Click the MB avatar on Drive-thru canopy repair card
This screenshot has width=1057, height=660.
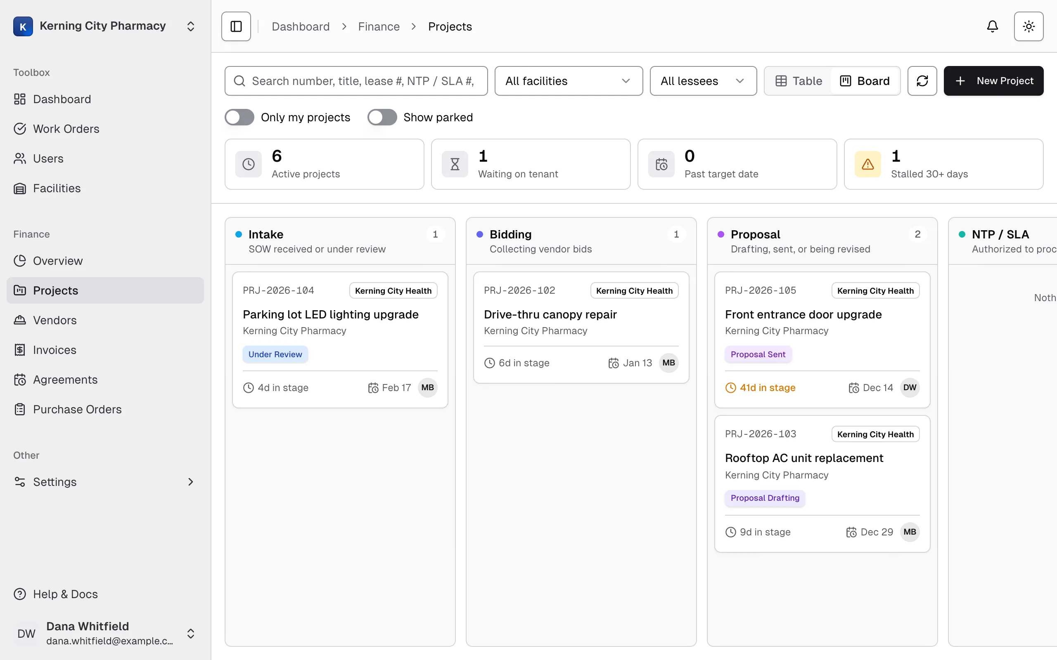point(669,363)
